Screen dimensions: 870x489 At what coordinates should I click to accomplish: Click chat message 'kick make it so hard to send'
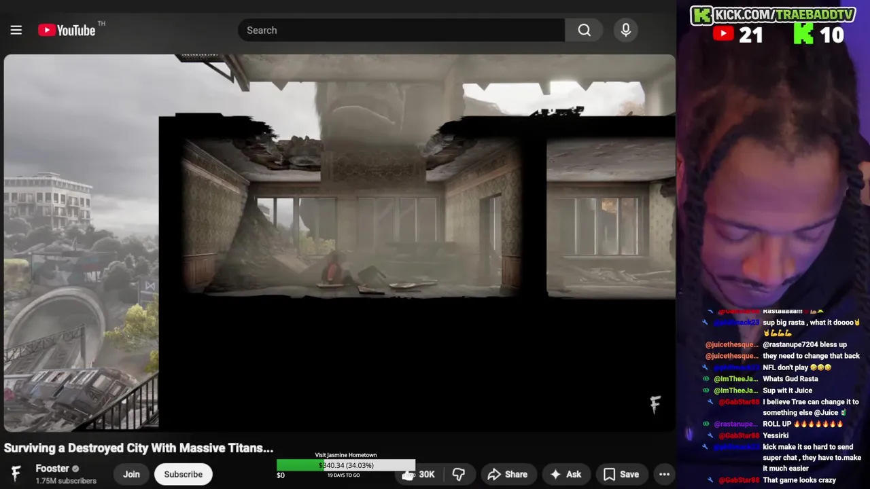[x=812, y=458]
